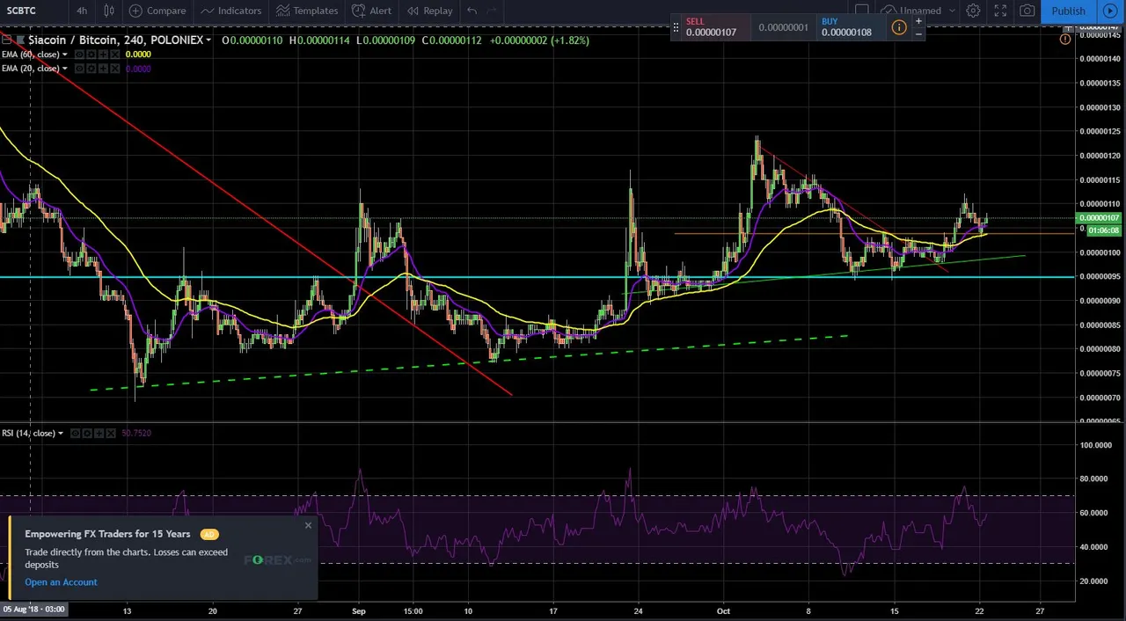Click the BUY price button
Image resolution: width=1126 pixels, height=621 pixels.
point(846,28)
